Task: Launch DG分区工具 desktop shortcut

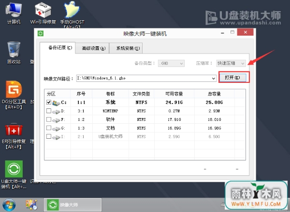Action: click(14, 95)
